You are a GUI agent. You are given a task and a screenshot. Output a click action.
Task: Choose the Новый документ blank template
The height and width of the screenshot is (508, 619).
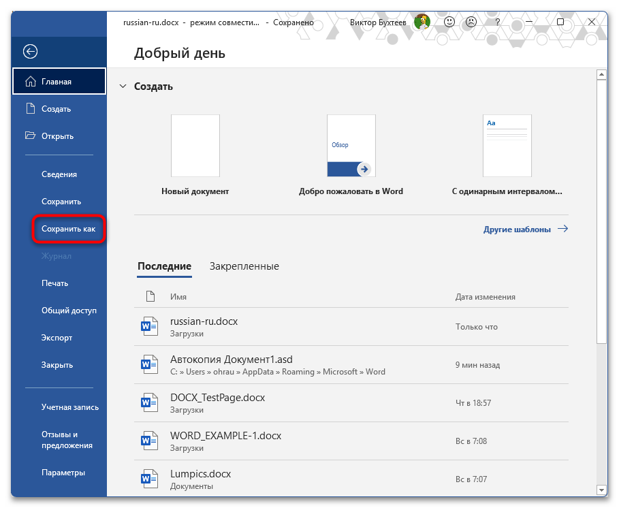pyautogui.click(x=195, y=146)
